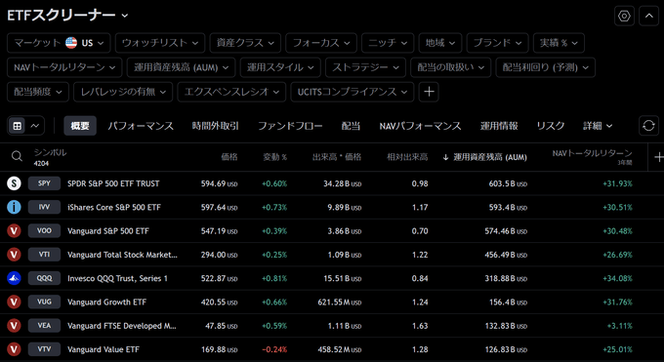Screen dimensions: 664x362
Task: Sort by 出来高＊価格 column header
Action: 337,157
